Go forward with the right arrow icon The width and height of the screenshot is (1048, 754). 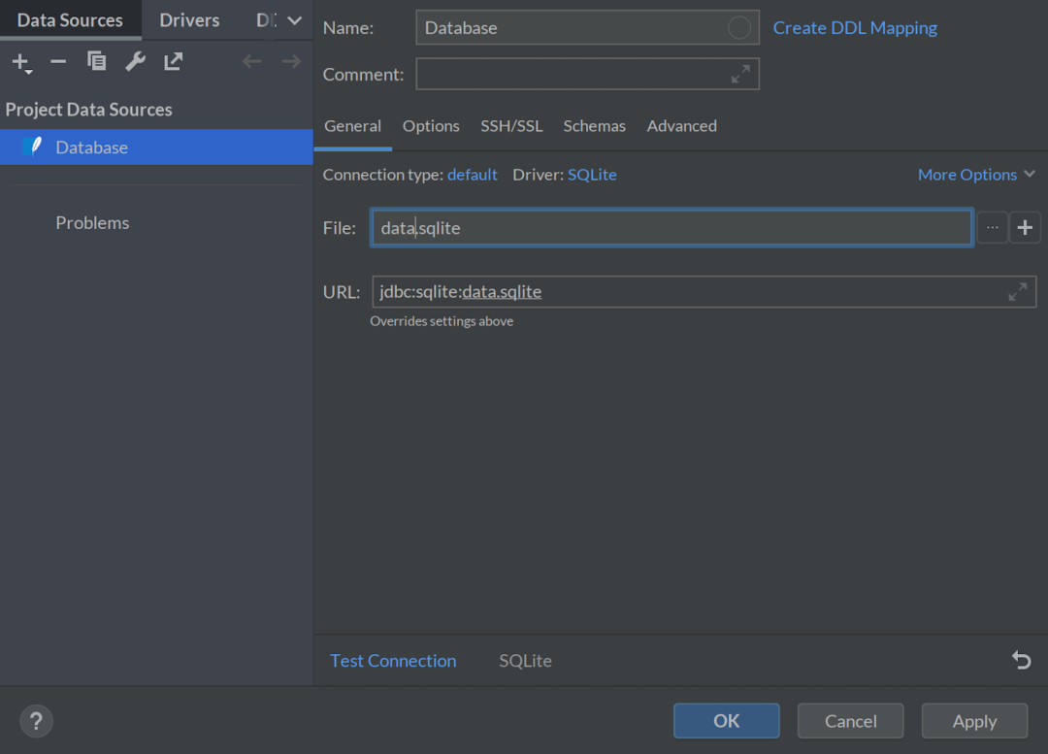point(291,62)
